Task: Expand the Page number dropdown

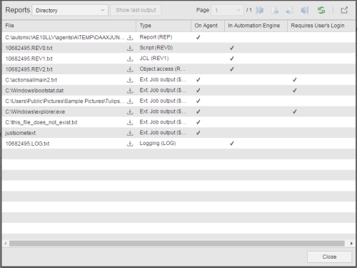Action: pyautogui.click(x=227, y=11)
